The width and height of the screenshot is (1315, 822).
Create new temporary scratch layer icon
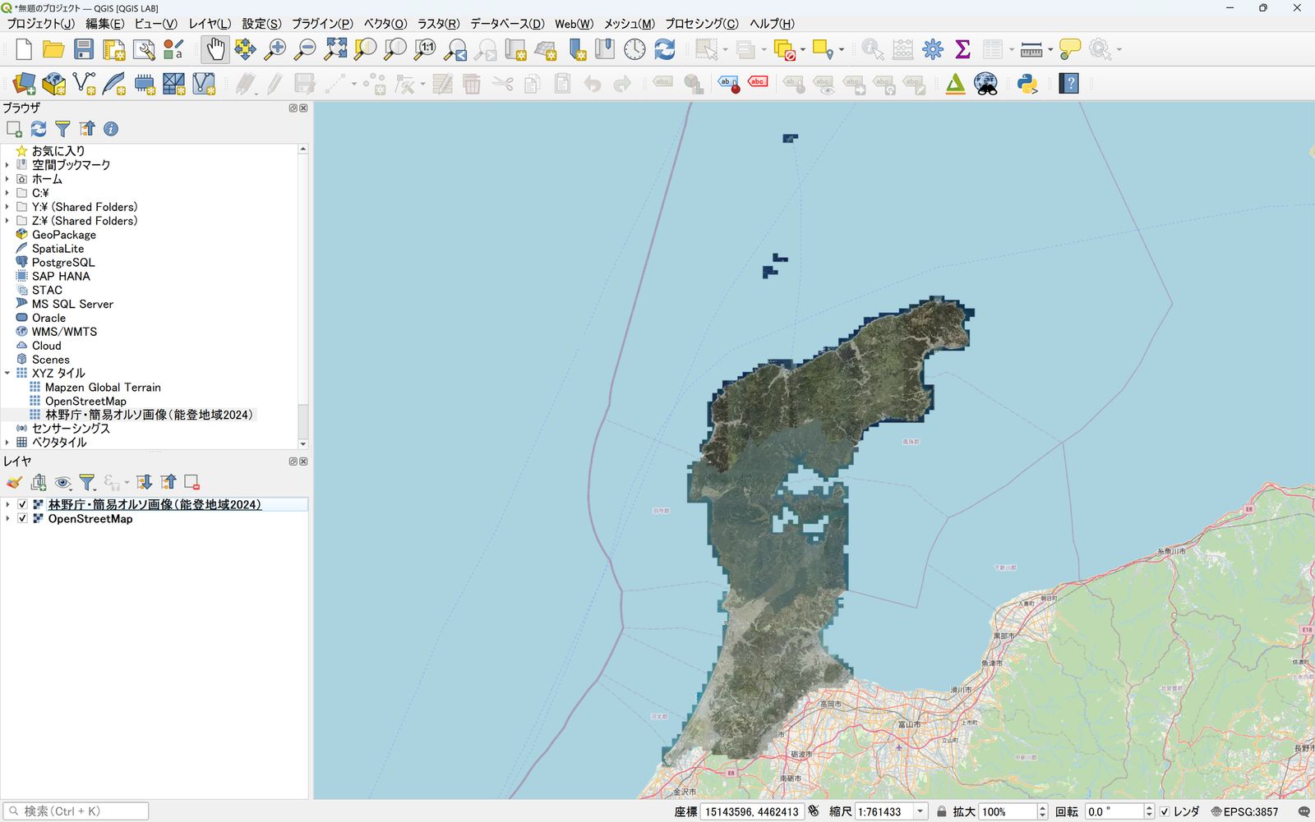144,84
